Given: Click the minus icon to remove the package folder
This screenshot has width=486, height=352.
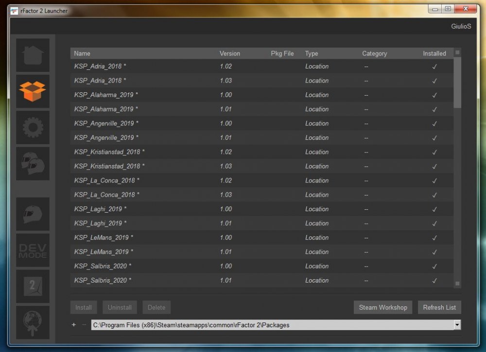Looking at the screenshot, I should (84, 324).
